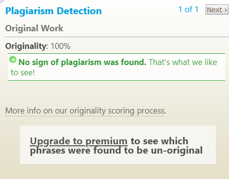Click 'phrases were found to be un-original' text
The image size is (229, 179).
116,150
